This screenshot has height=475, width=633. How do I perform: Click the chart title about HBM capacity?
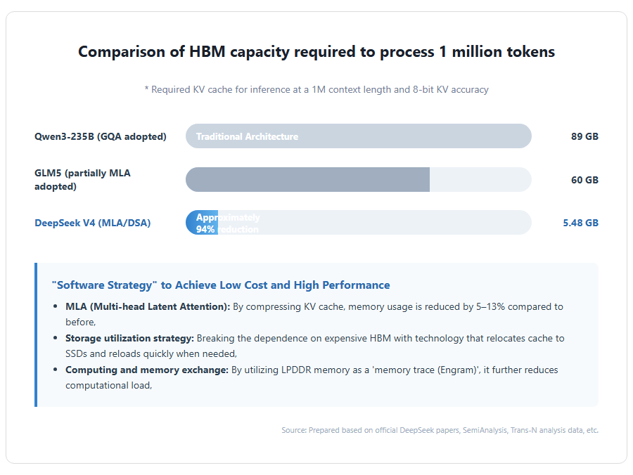(x=316, y=51)
